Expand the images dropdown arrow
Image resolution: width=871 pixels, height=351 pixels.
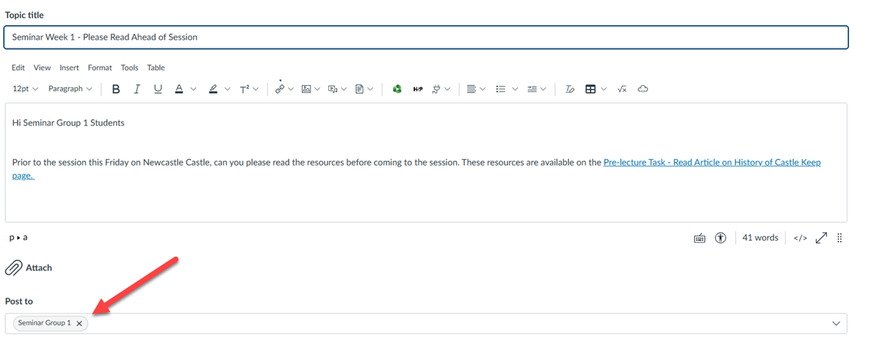click(x=317, y=89)
